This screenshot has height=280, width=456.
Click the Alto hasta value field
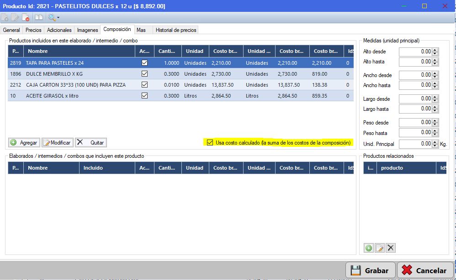click(x=415, y=62)
